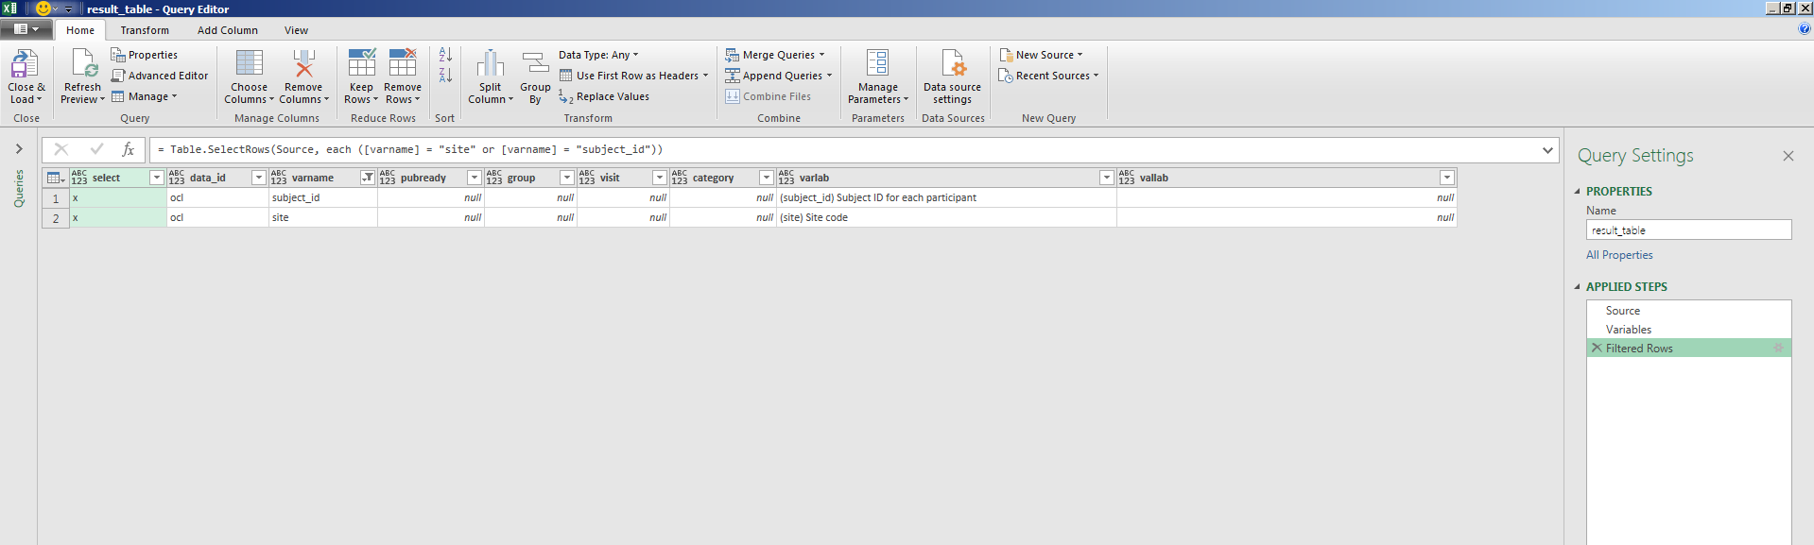Sort ascending with the A-Z icon
This screenshot has height=545, width=1814.
pos(445,55)
